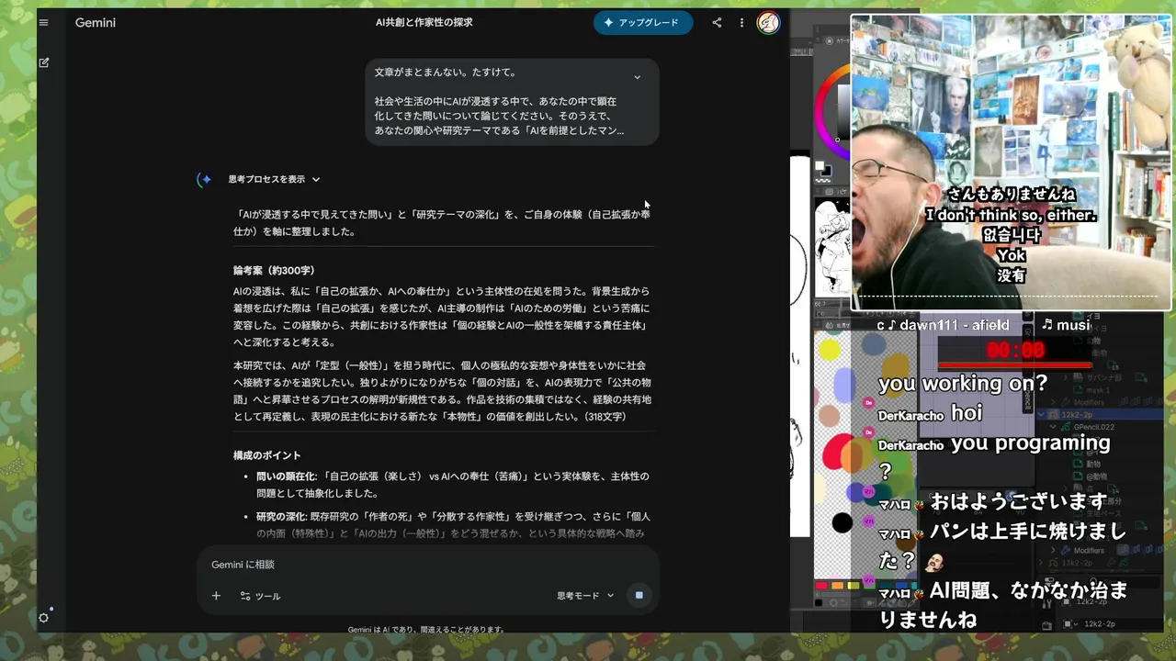This screenshot has height=661, width=1176.
Task: Choose the orange palette swatch in paint app
Action: [837, 586]
